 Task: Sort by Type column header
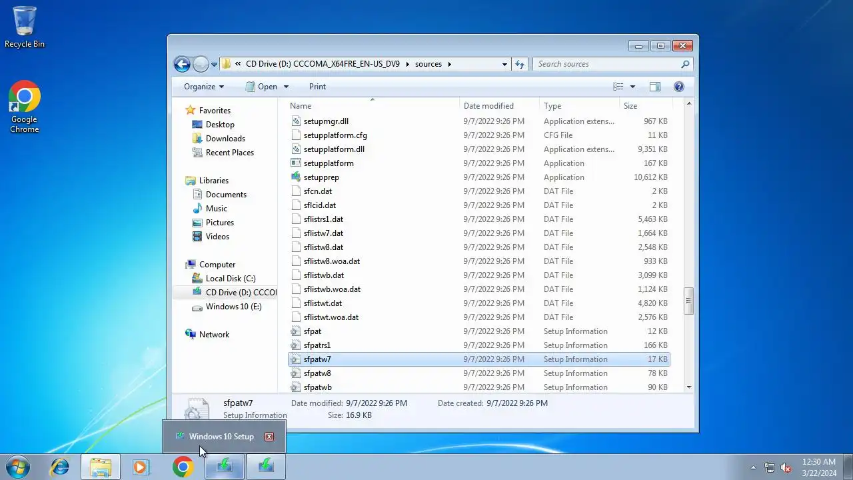coord(580,106)
